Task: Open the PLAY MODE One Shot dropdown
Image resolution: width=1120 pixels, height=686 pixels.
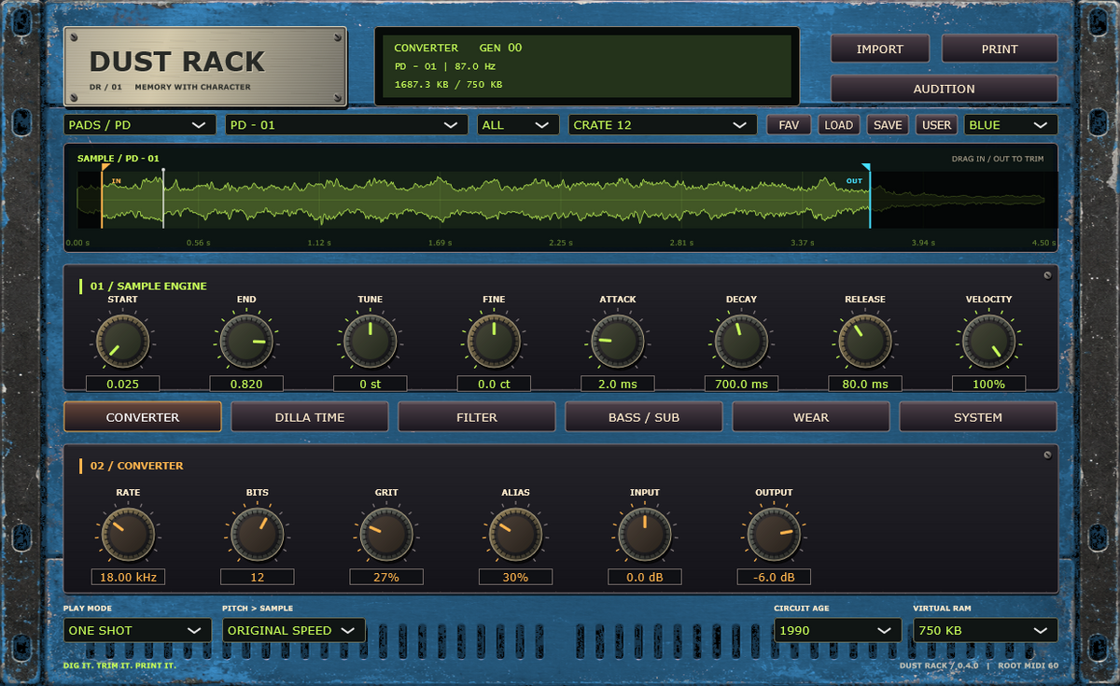Action: point(137,630)
